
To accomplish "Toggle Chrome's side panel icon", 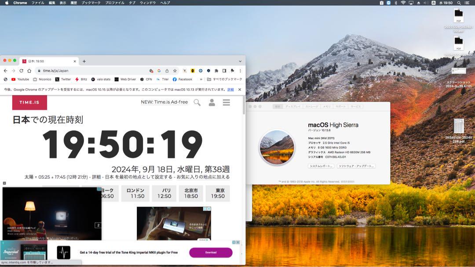I will click(224, 71).
